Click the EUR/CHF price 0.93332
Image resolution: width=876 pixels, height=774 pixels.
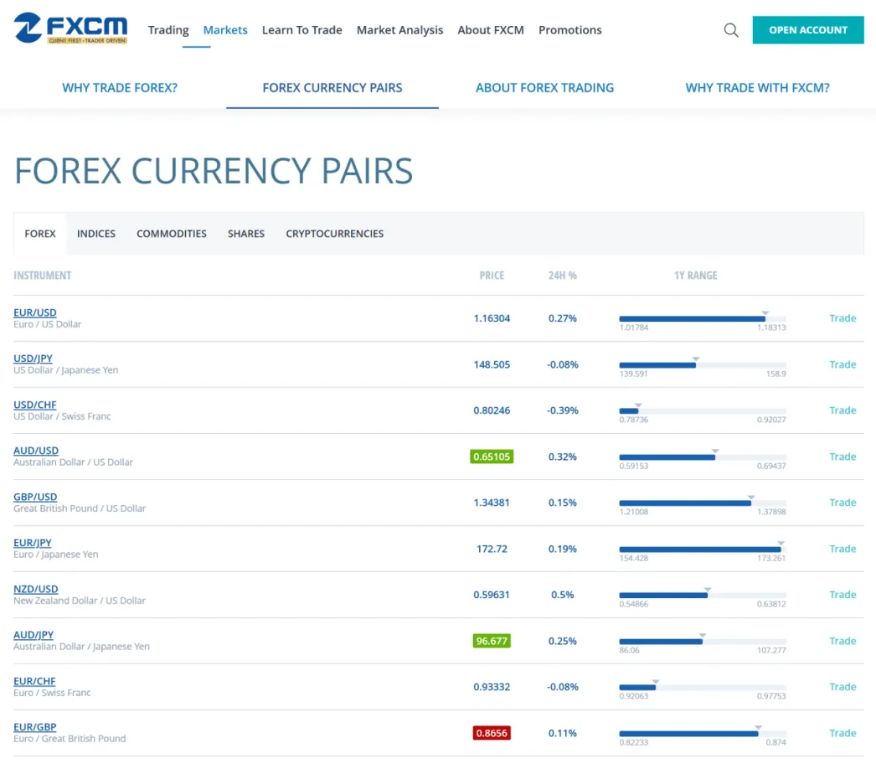pyautogui.click(x=492, y=687)
